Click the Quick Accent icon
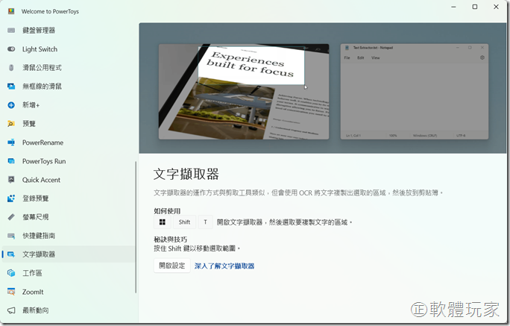The image size is (510, 326). tap(11, 180)
